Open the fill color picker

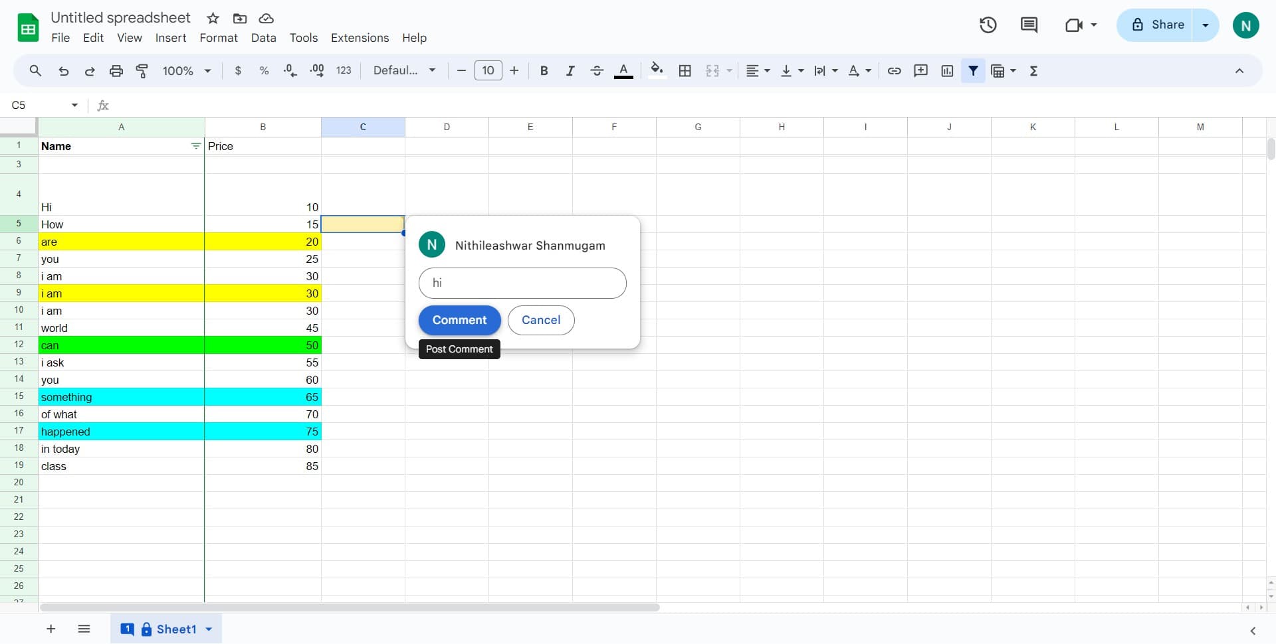point(657,71)
